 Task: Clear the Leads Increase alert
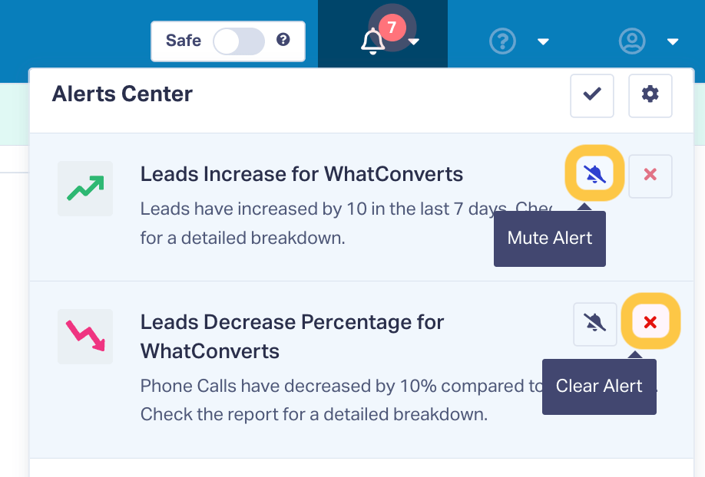click(x=650, y=176)
